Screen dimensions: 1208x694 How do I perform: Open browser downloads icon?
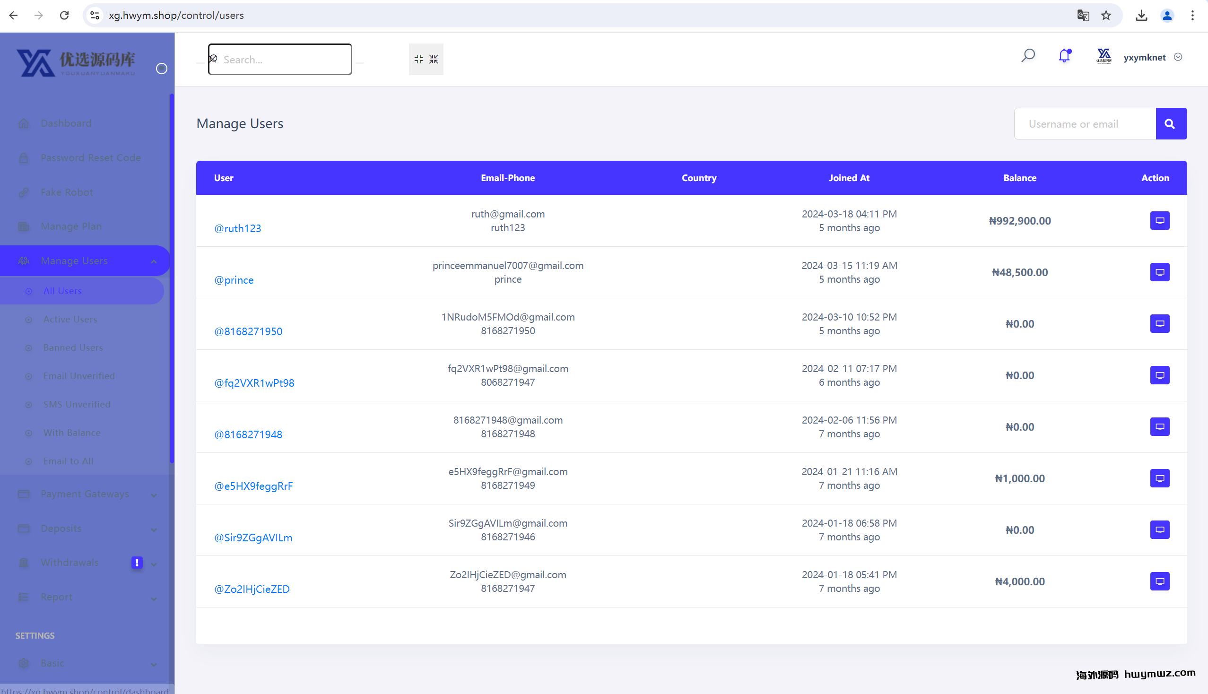pos(1141,15)
